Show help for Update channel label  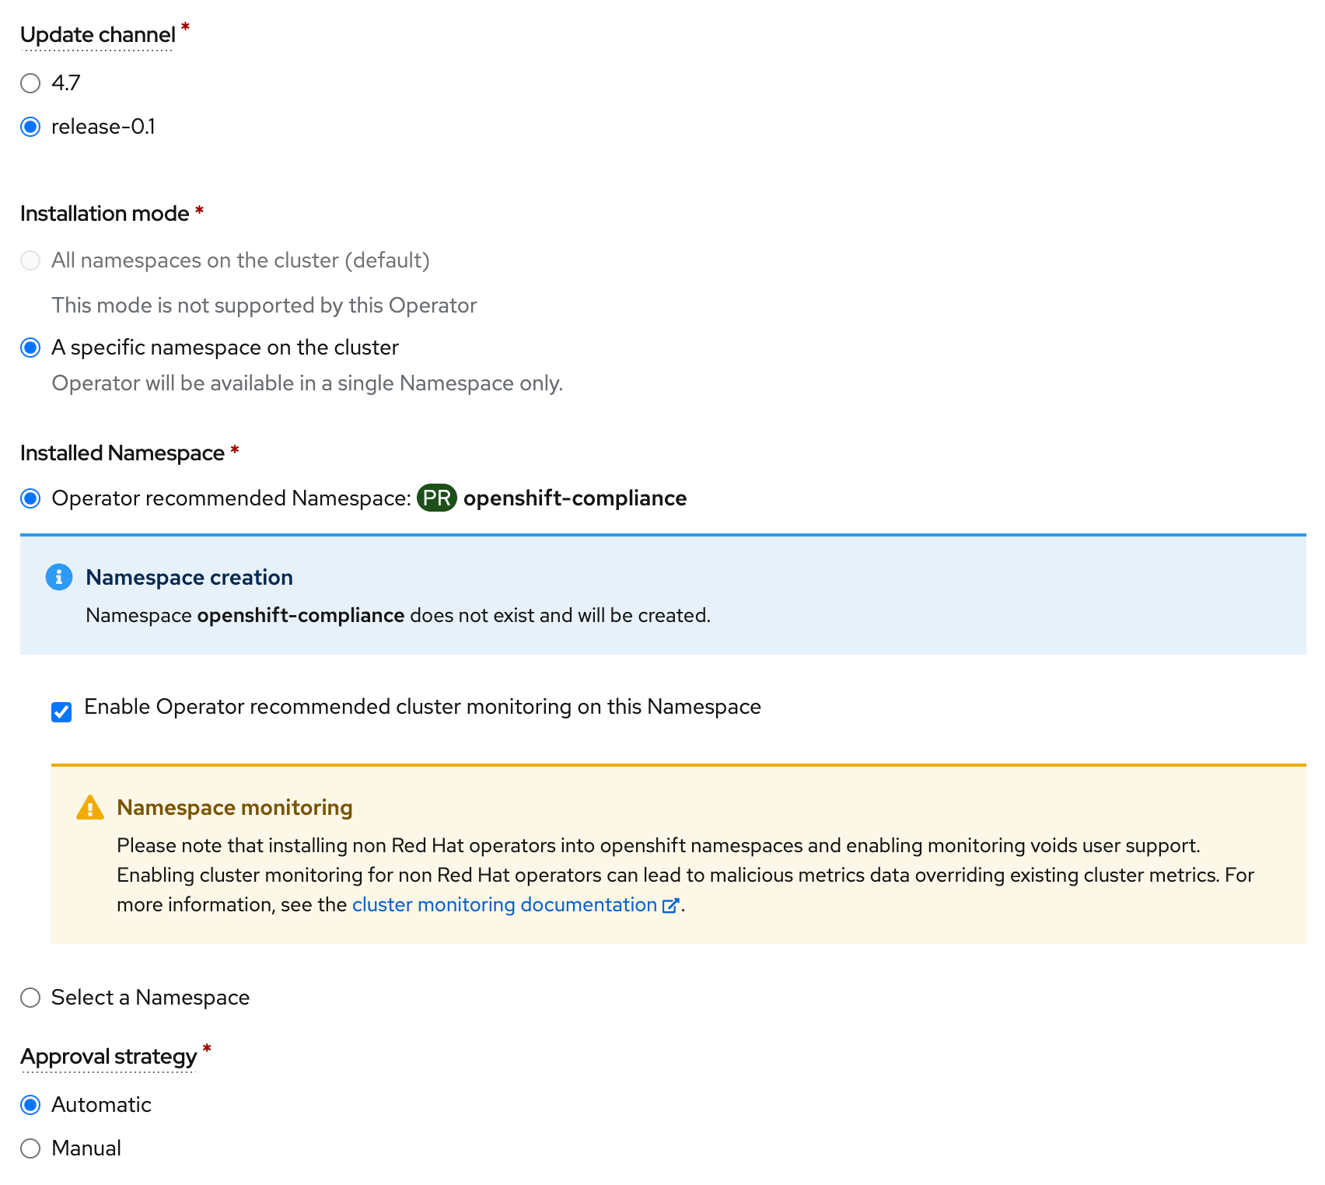[x=97, y=35]
